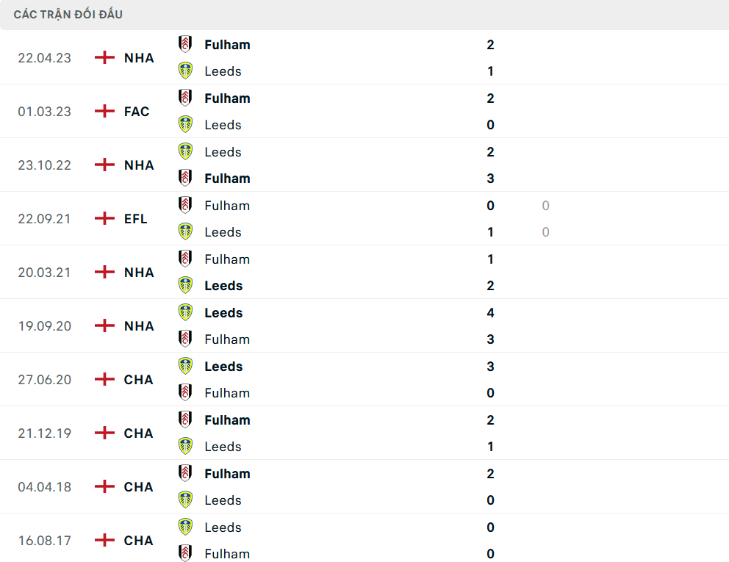
Task: Click England flag for 04.04.18 match
Action: pos(104,486)
